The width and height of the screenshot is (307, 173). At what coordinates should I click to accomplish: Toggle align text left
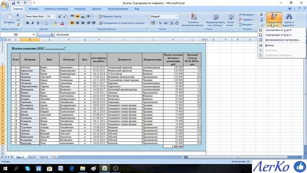click(x=72, y=23)
